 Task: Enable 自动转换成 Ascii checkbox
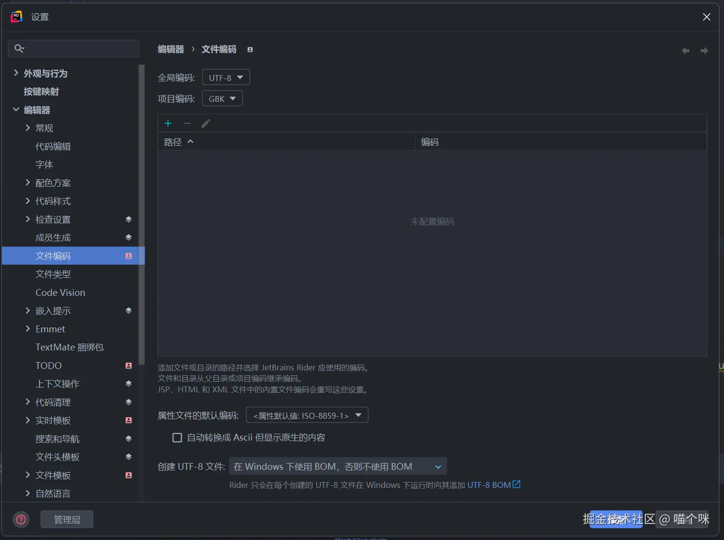(x=177, y=438)
